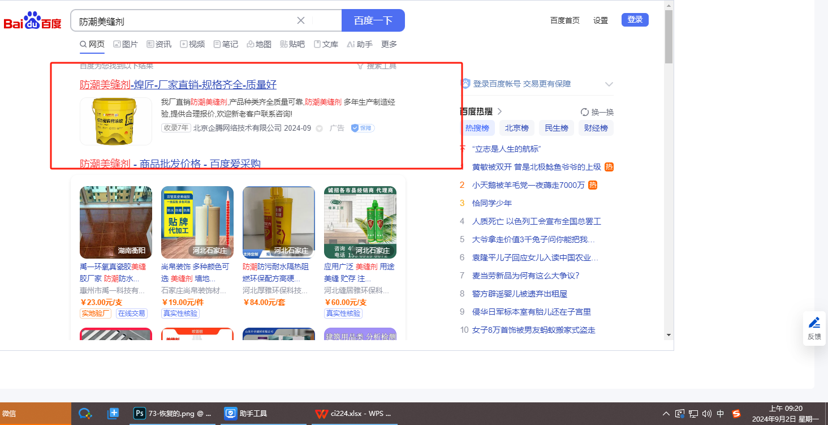Open Photoshop from the taskbar
This screenshot has height=425, width=828.
[172, 414]
